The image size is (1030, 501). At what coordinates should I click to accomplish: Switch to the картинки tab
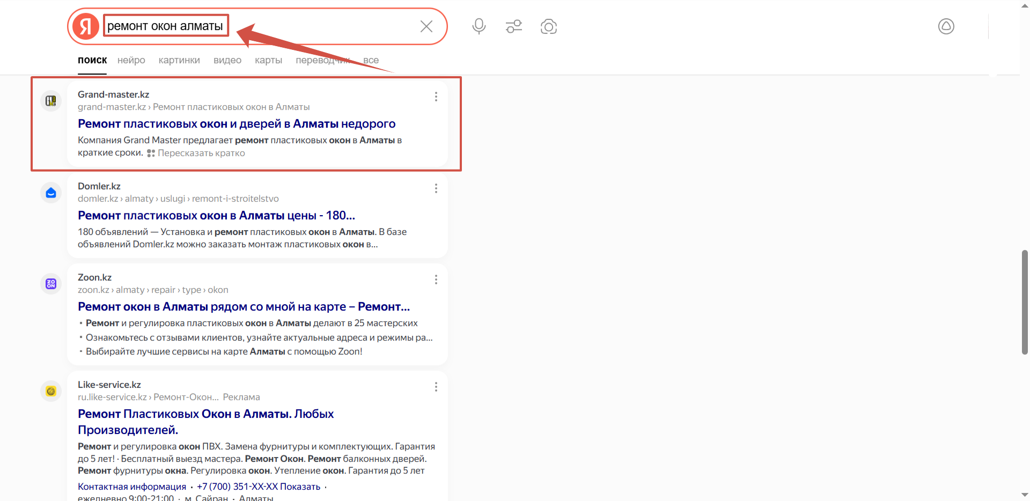point(179,60)
